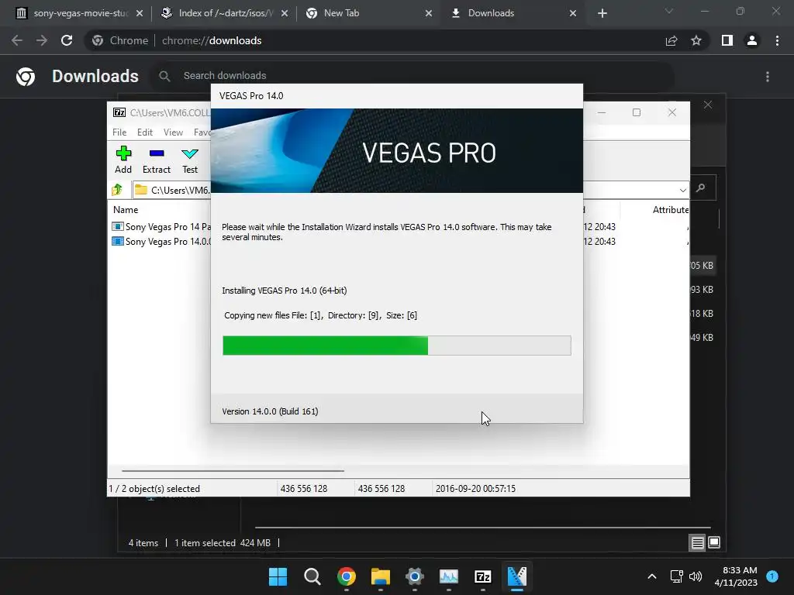
Task: Click the VEGAS Pro installation progress bar
Action: [396, 346]
